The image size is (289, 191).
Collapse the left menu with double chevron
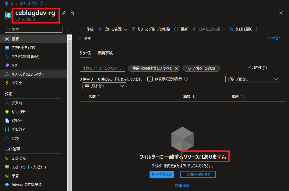pyautogui.click(x=68, y=29)
